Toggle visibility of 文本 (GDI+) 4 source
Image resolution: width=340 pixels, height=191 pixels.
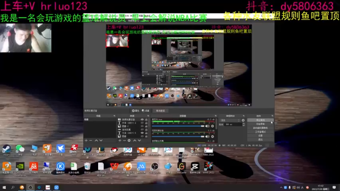(142, 123)
